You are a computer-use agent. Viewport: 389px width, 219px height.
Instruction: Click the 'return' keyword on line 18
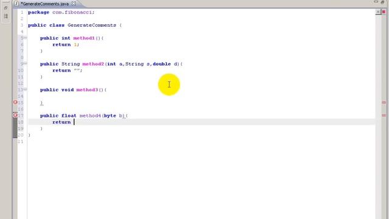click(x=61, y=122)
